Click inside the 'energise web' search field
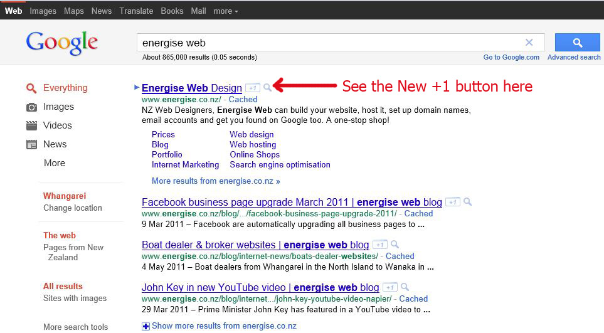 coord(326,43)
